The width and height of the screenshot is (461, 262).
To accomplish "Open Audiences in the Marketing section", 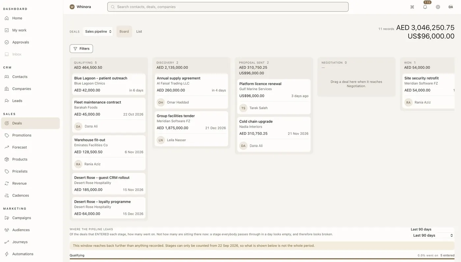I will pos(30,230).
